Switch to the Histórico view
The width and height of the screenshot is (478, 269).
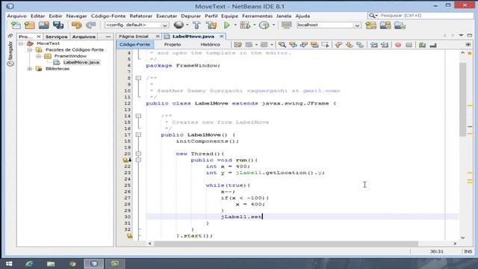coord(211,45)
